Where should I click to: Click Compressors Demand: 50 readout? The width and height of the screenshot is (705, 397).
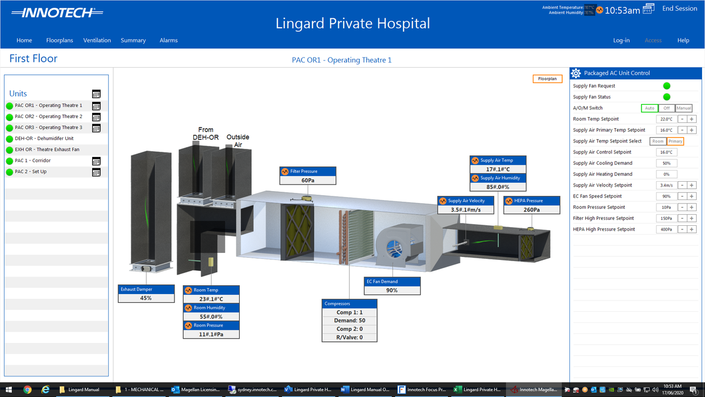point(350,321)
